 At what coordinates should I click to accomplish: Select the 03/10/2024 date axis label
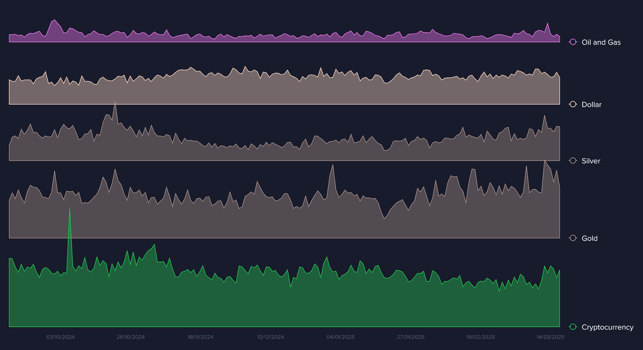[61, 337]
